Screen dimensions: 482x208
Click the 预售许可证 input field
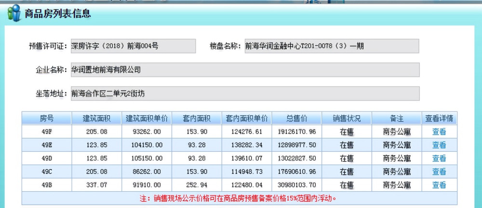[133, 46]
